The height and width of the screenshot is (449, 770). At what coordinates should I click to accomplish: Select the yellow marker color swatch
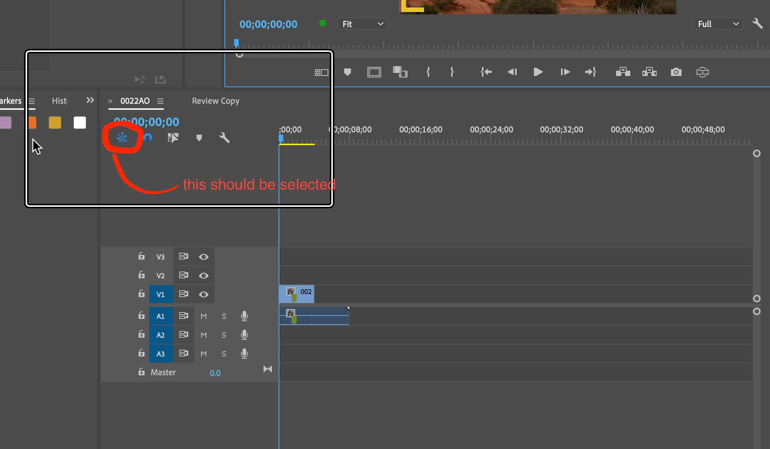point(55,123)
